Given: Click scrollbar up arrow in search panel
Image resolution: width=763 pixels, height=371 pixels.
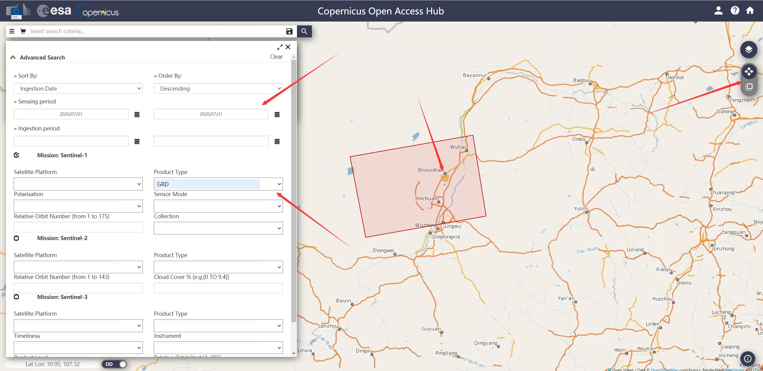Looking at the screenshot, I should (294, 57).
